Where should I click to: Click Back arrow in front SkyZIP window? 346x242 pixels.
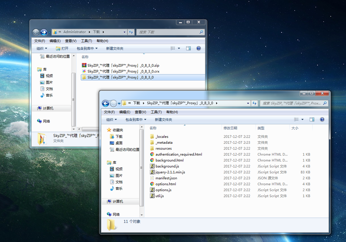106,103
